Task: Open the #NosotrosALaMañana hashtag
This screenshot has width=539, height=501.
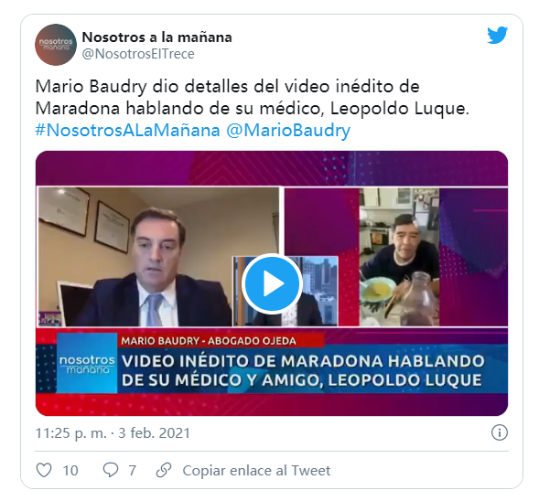Action: pos(127,131)
